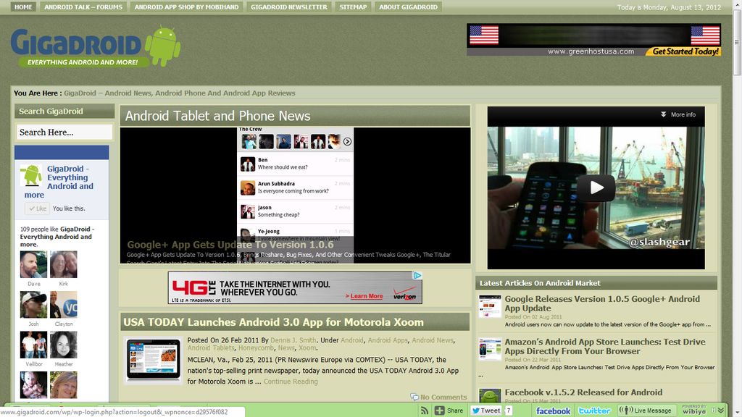Click the Tweet button
Image resolution: width=742 pixels, height=417 pixels.
click(x=485, y=410)
